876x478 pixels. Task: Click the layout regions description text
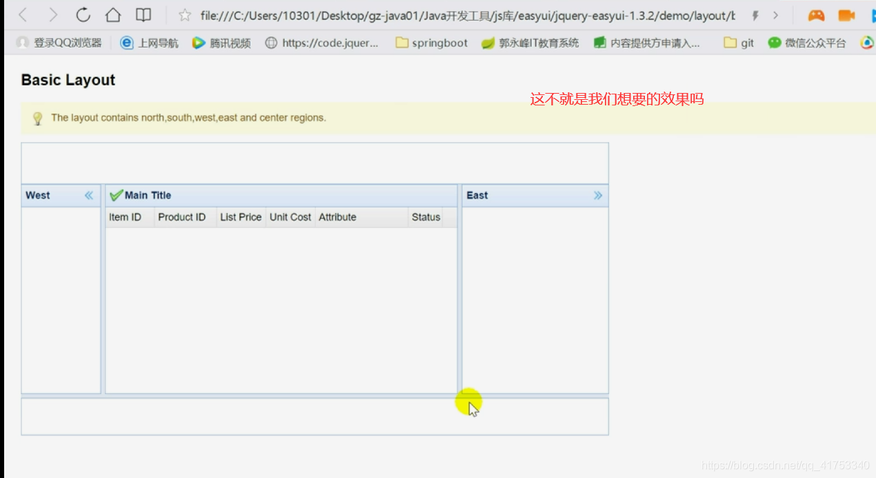click(x=188, y=118)
